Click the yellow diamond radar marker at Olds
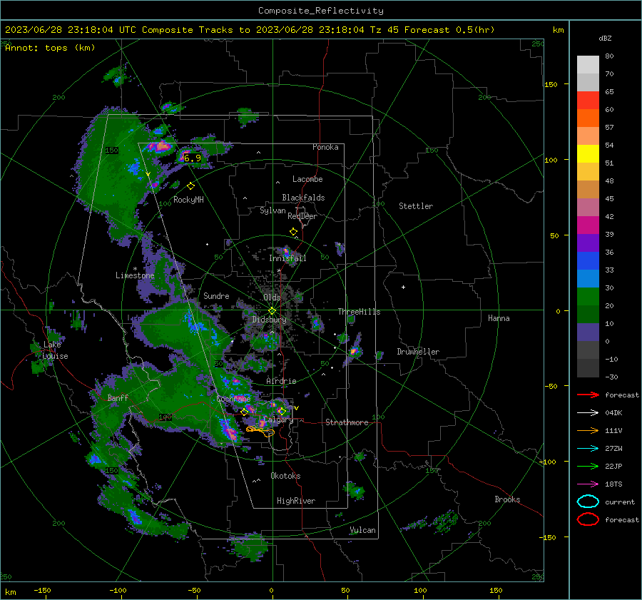This screenshot has height=600, width=642. coord(272,310)
